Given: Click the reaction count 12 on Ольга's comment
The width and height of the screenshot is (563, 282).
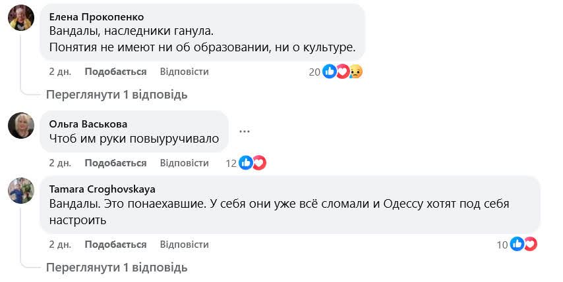Looking at the screenshot, I should (231, 163).
